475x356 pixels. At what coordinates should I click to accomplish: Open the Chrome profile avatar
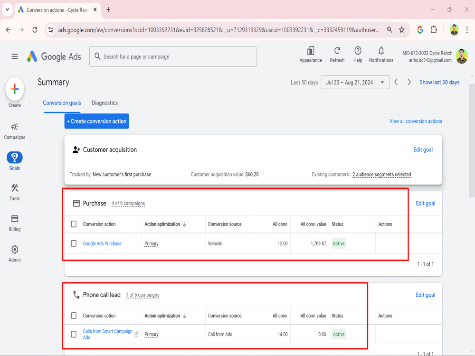tap(454, 29)
